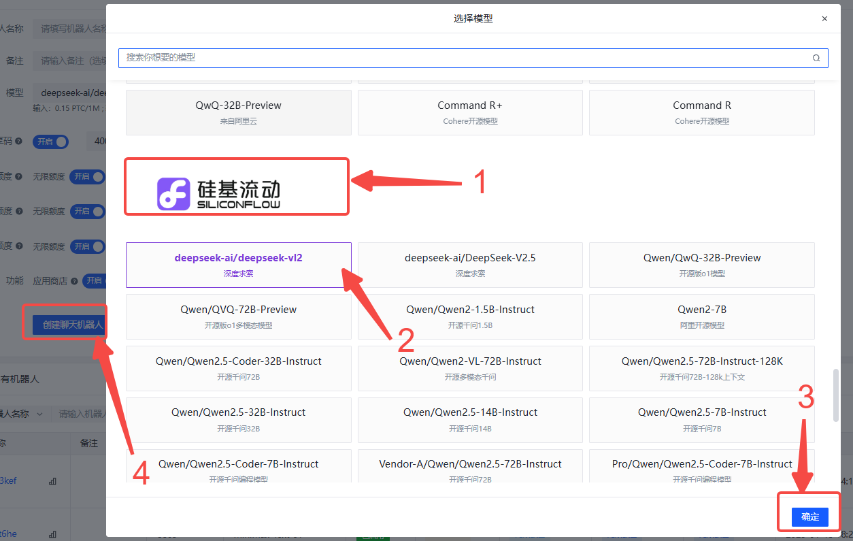Select deepseek-ai/deepseek-vl2 model card
This screenshot has height=541, width=853.
(x=239, y=265)
